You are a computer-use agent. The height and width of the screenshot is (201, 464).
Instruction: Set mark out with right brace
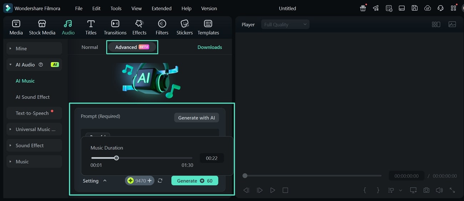point(378,190)
